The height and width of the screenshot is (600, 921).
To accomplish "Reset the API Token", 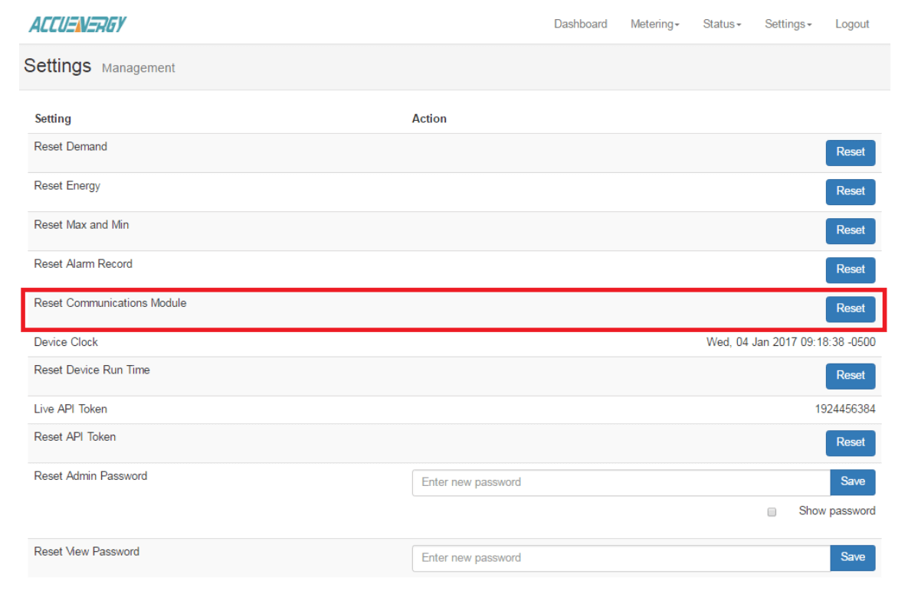I will 850,442.
